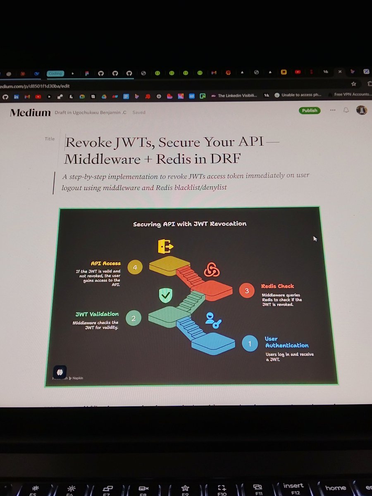Click the Publish button
The image size is (372, 496).
[x=310, y=110]
